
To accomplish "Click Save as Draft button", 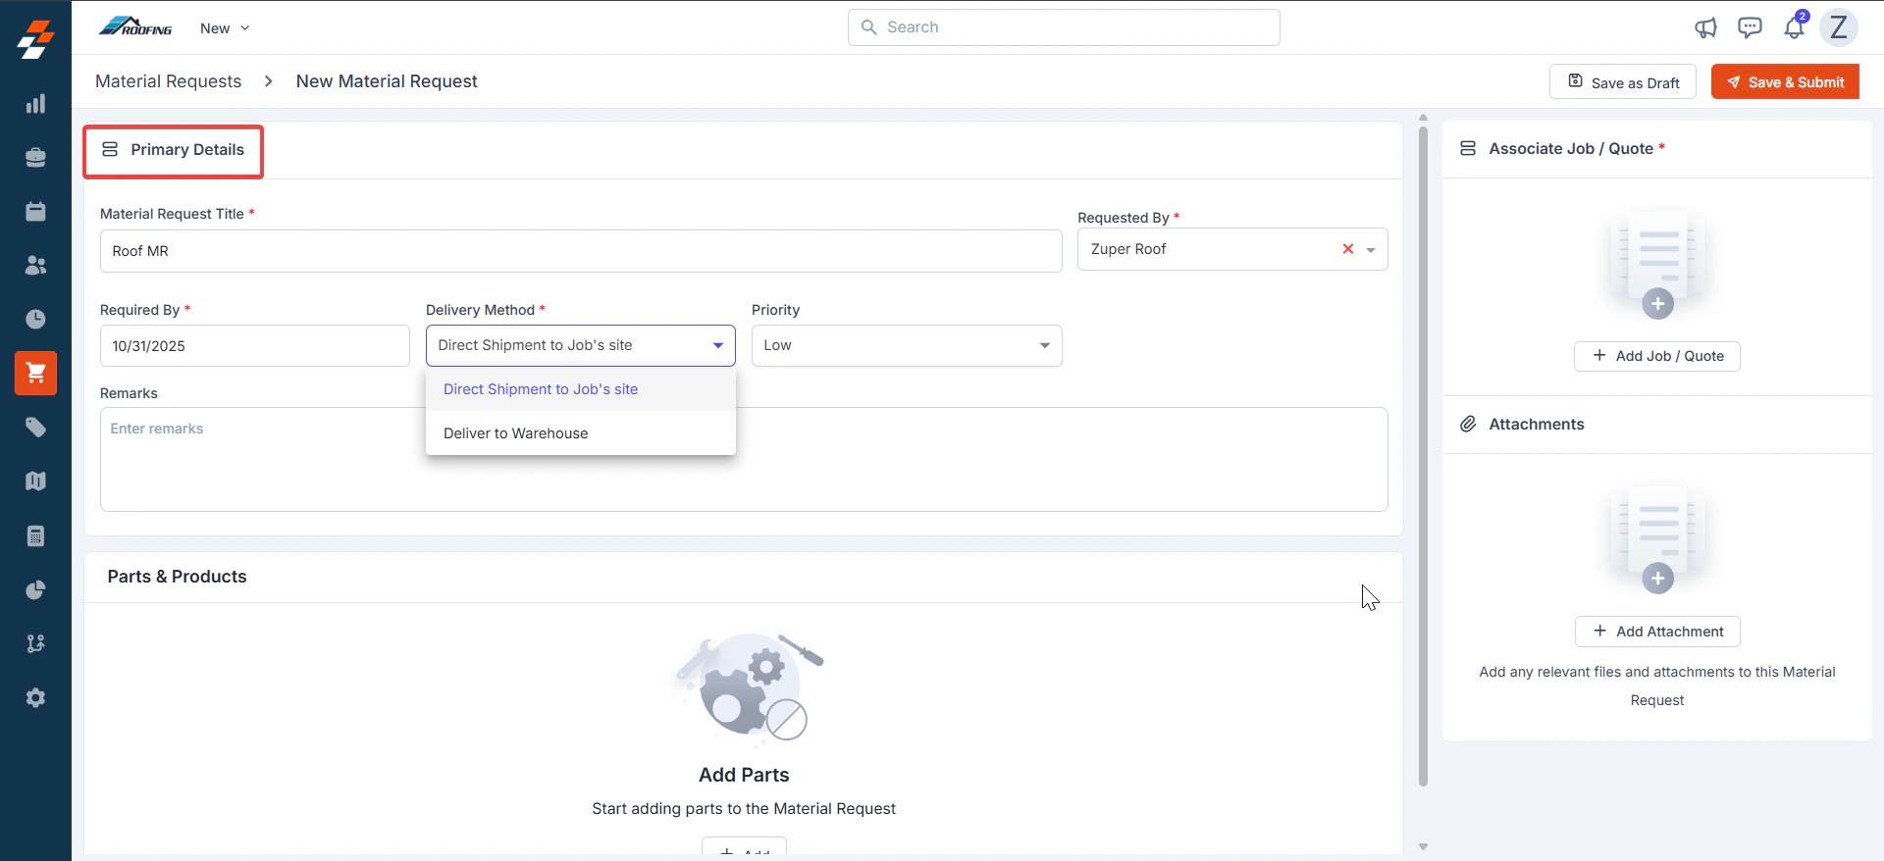I will coord(1623,82).
